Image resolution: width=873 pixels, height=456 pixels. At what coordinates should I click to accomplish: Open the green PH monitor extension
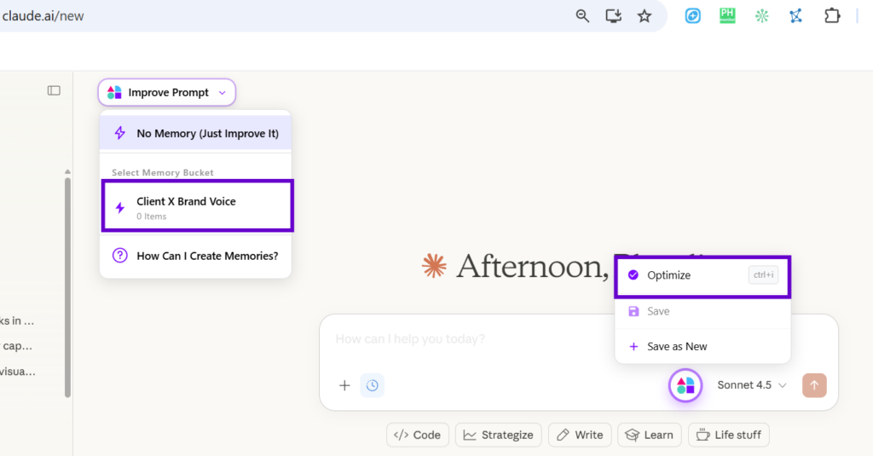727,16
